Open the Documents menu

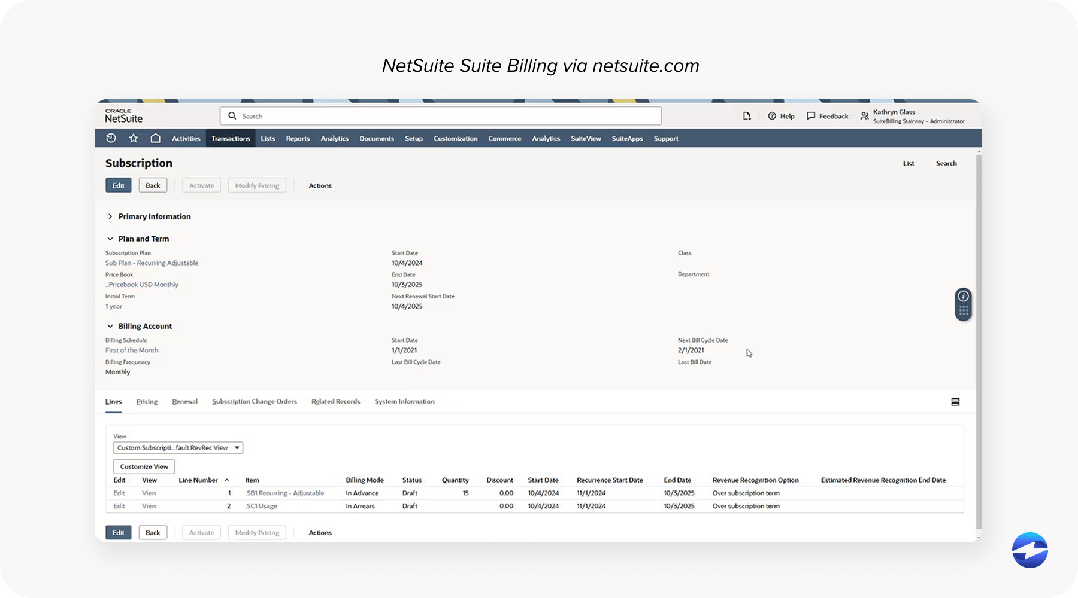(x=377, y=138)
